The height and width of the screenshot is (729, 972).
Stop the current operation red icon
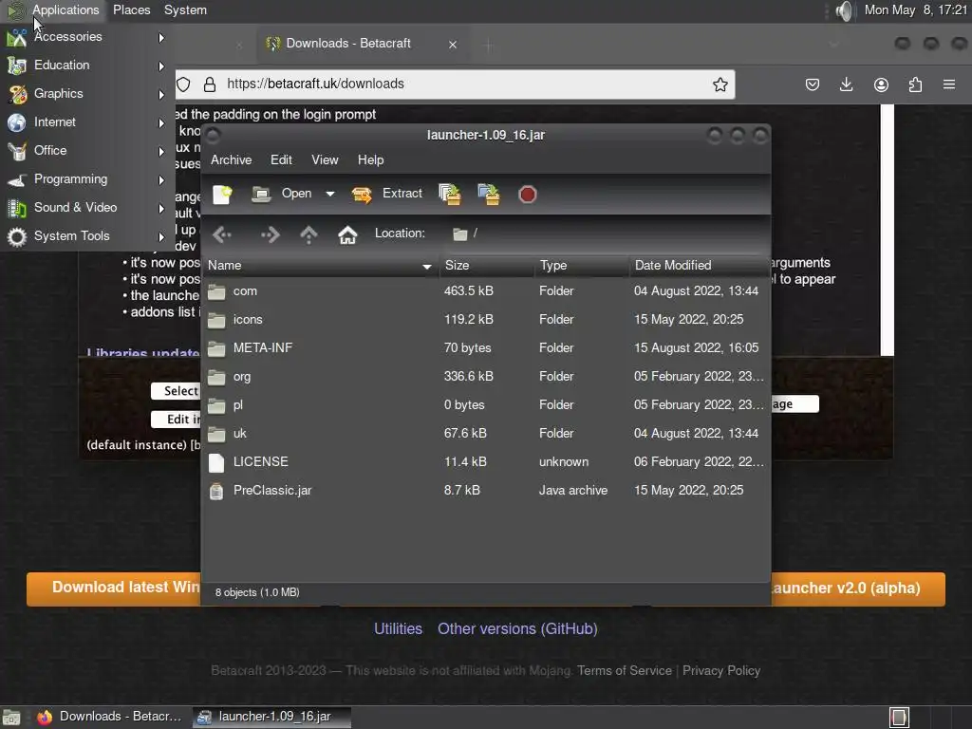point(527,195)
